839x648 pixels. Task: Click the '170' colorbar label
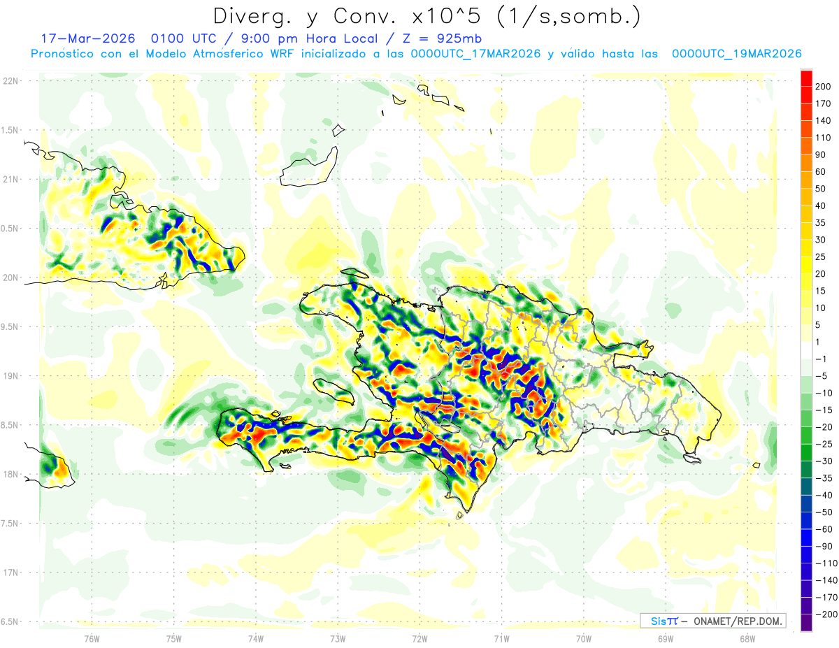click(823, 103)
